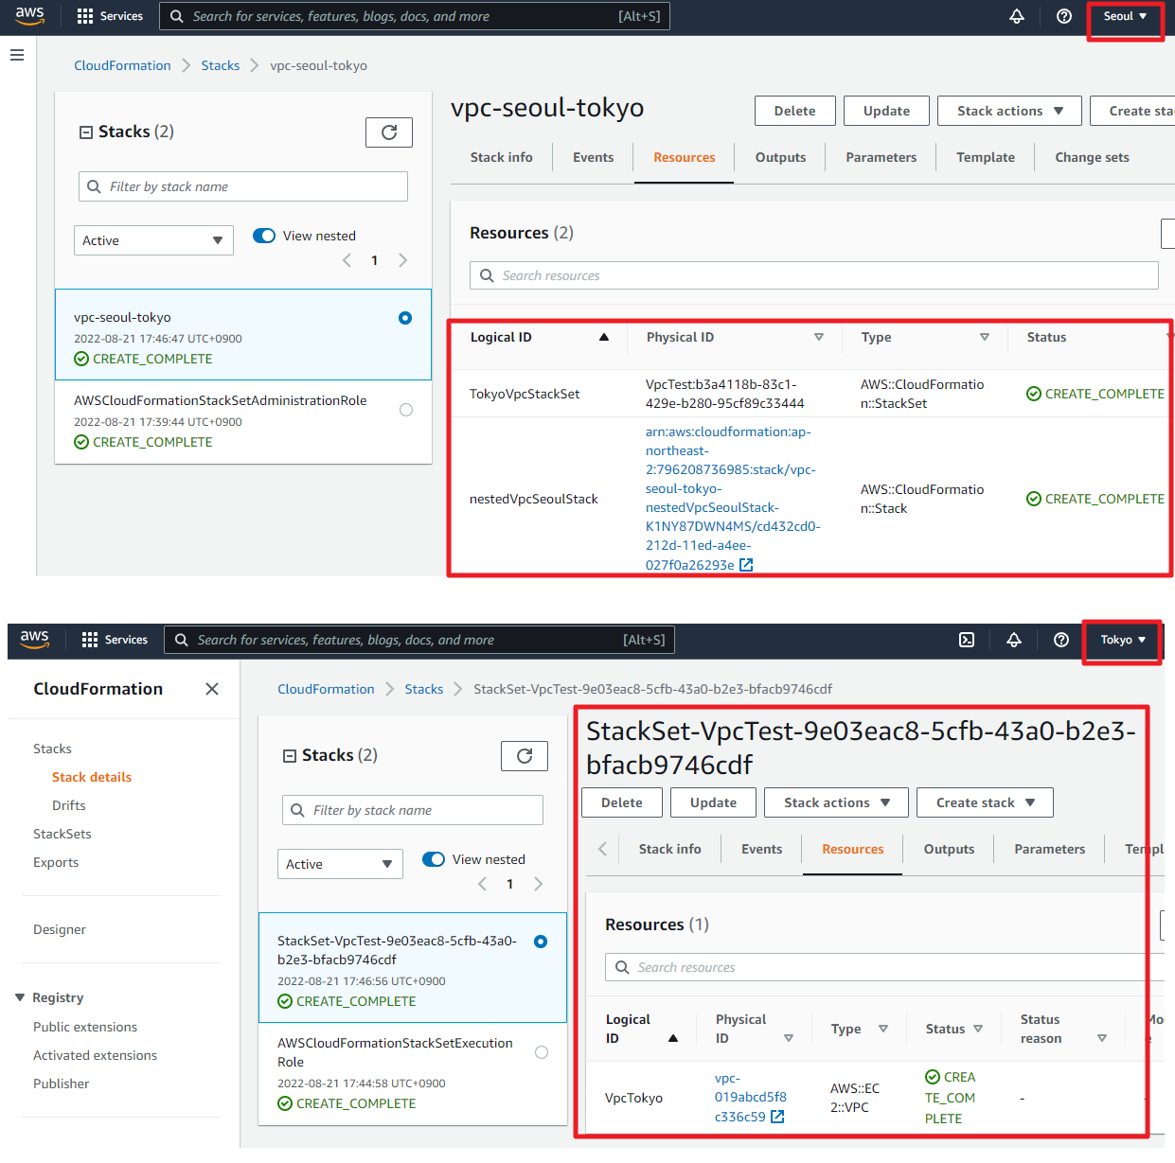Open StackSets in the CloudFormation sidebar

tap(62, 834)
